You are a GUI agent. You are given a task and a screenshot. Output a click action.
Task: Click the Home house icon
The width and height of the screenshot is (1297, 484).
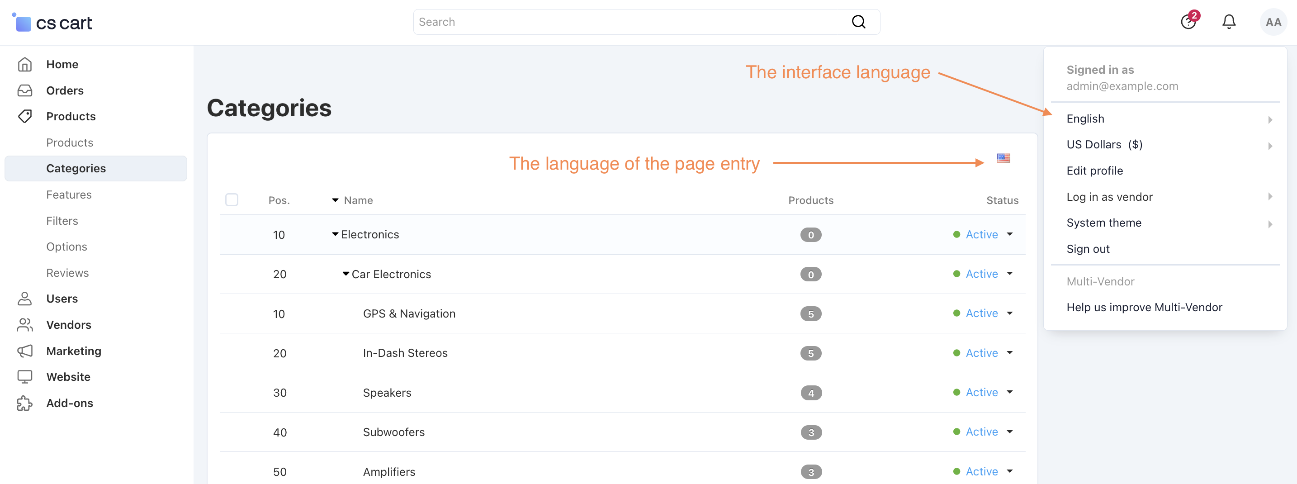[x=25, y=65]
